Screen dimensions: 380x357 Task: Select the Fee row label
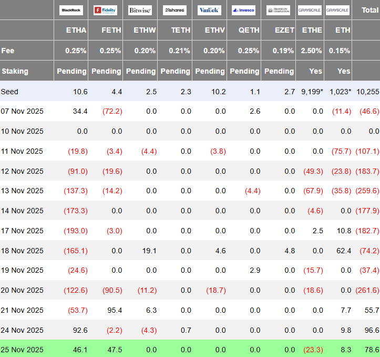pos(8,51)
